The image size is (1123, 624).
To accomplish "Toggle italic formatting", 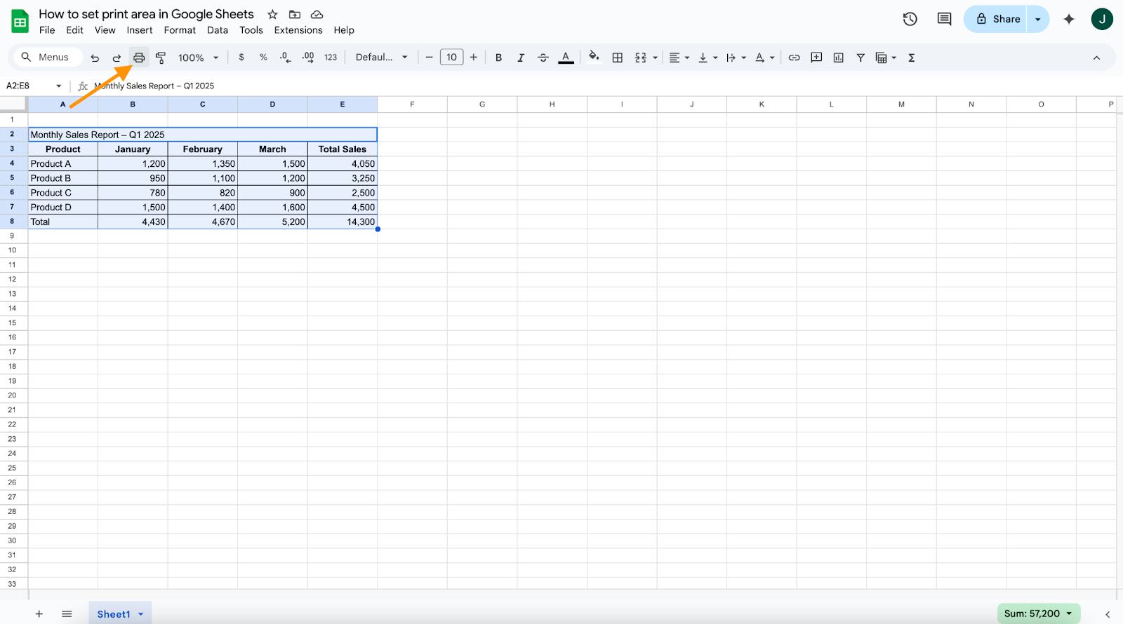I will (x=521, y=57).
